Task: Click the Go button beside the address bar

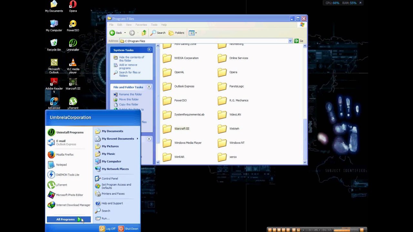Action: point(298,41)
